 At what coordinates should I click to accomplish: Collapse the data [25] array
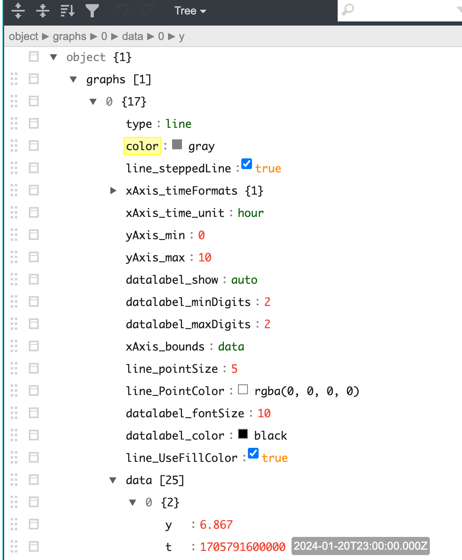click(x=113, y=480)
